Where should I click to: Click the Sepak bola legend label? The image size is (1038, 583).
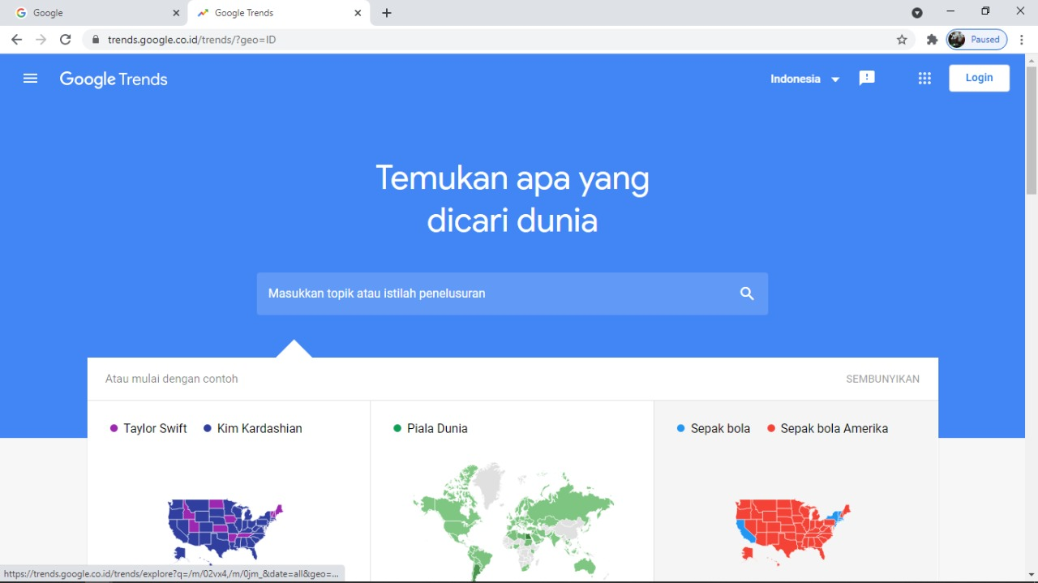click(x=720, y=428)
